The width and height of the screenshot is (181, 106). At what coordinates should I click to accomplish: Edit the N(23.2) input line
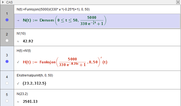pos(22,94)
